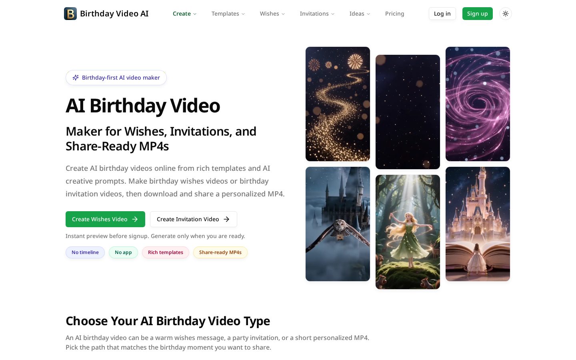Click the Log in button
Image resolution: width=576 pixels, height=360 pixels.
coord(442,14)
